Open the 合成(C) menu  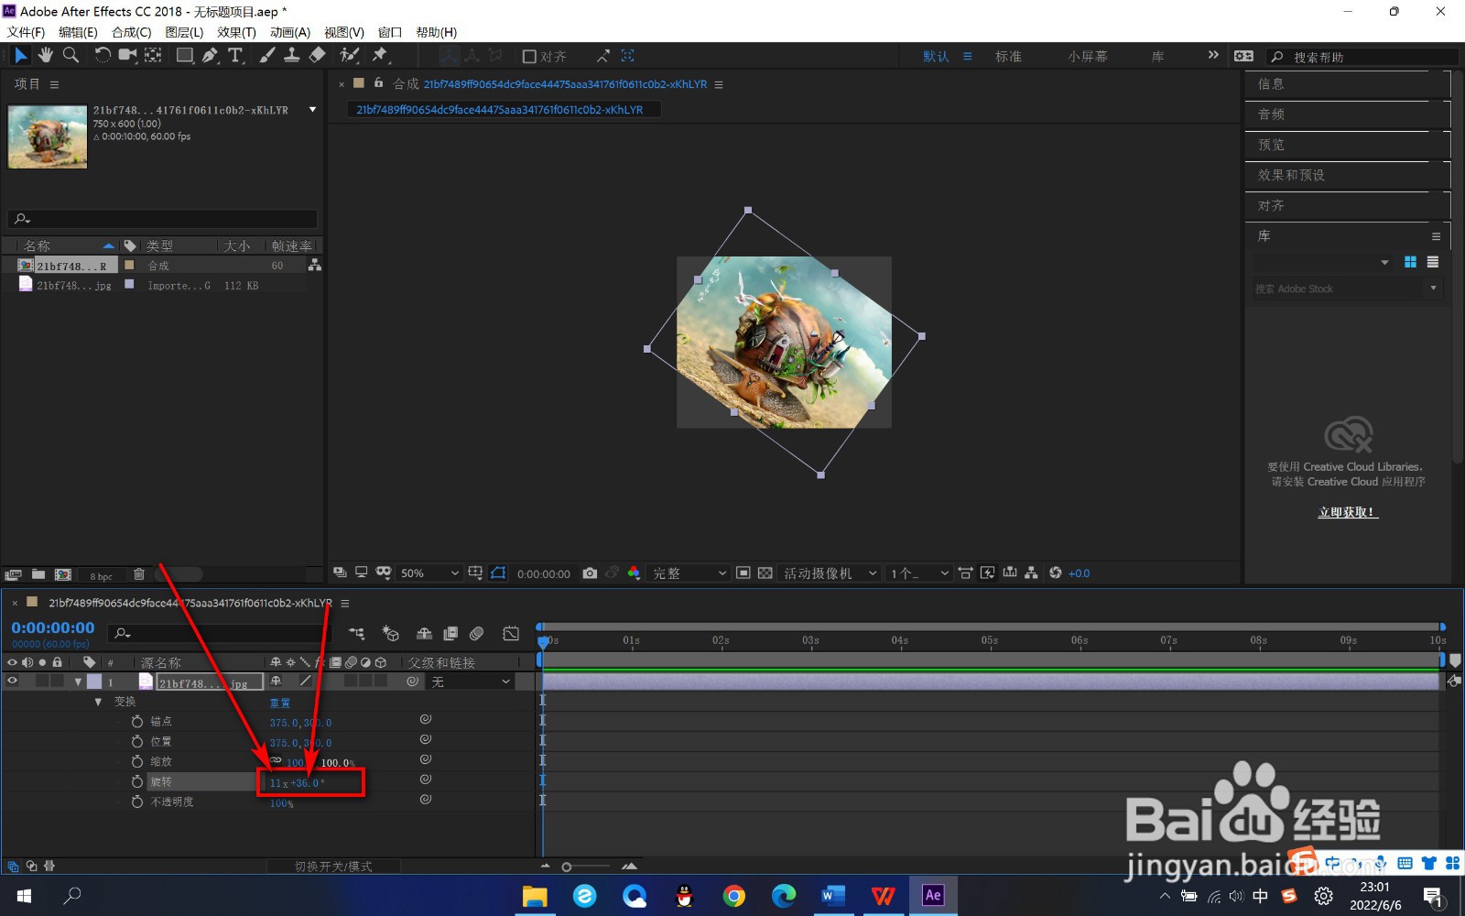[131, 32]
